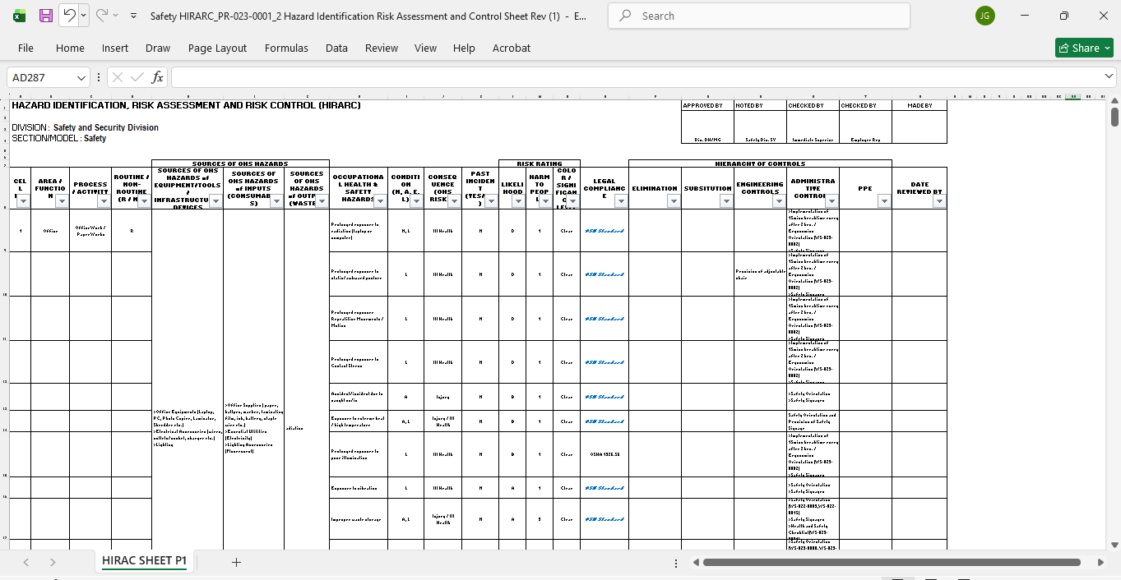Image resolution: width=1121 pixels, height=580 pixels.
Task: Click the Search box in title bar
Action: (x=759, y=16)
